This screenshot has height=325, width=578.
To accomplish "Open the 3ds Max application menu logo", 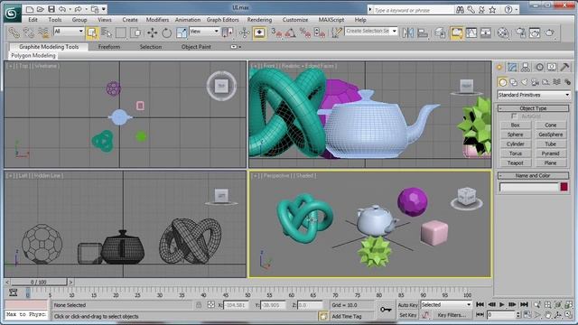I will (12, 14).
